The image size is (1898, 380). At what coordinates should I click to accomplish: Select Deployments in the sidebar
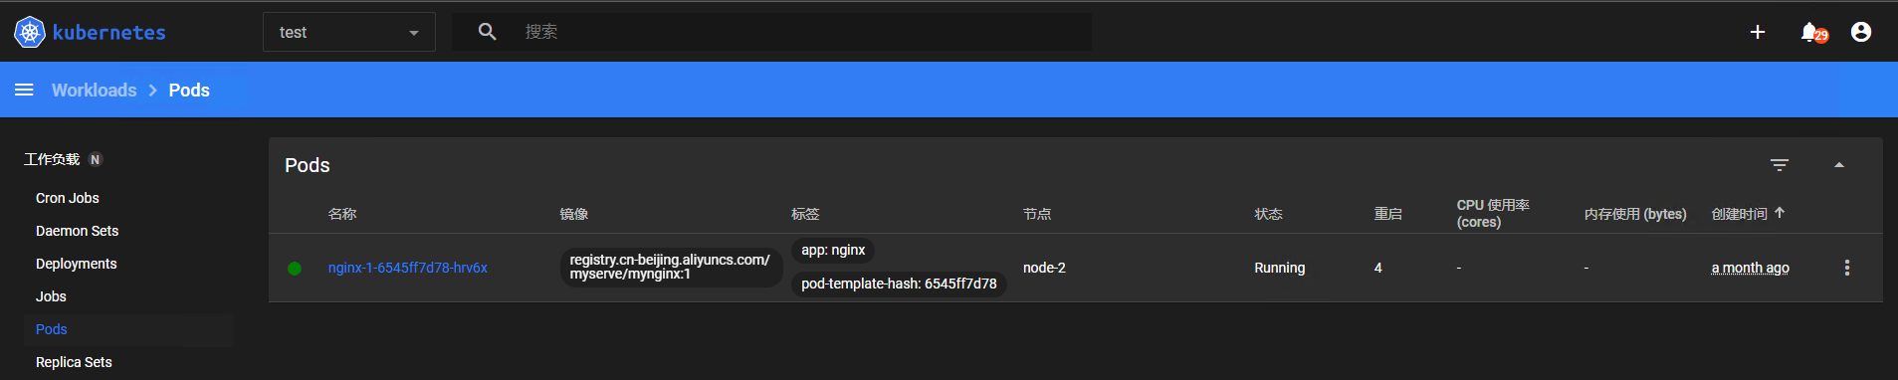point(77,264)
